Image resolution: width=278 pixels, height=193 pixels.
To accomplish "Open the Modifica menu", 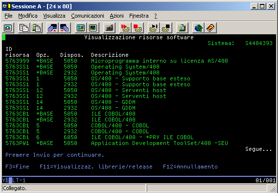I will tap(28, 16).
